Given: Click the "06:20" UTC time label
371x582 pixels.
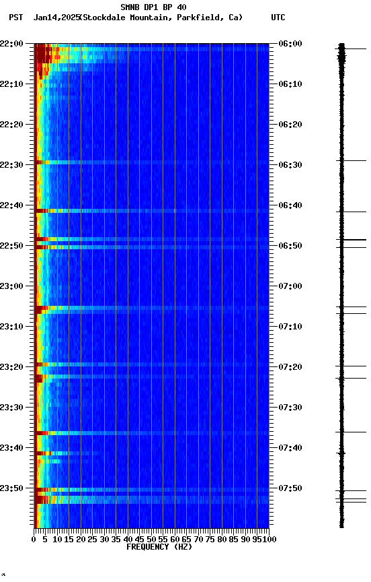Looking at the screenshot, I should point(290,125).
